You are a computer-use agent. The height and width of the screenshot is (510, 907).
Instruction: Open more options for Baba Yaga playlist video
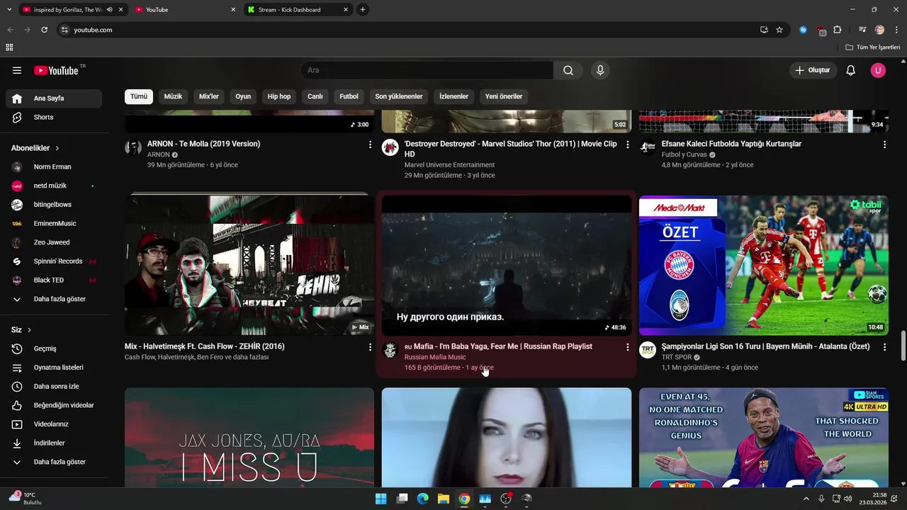click(627, 347)
